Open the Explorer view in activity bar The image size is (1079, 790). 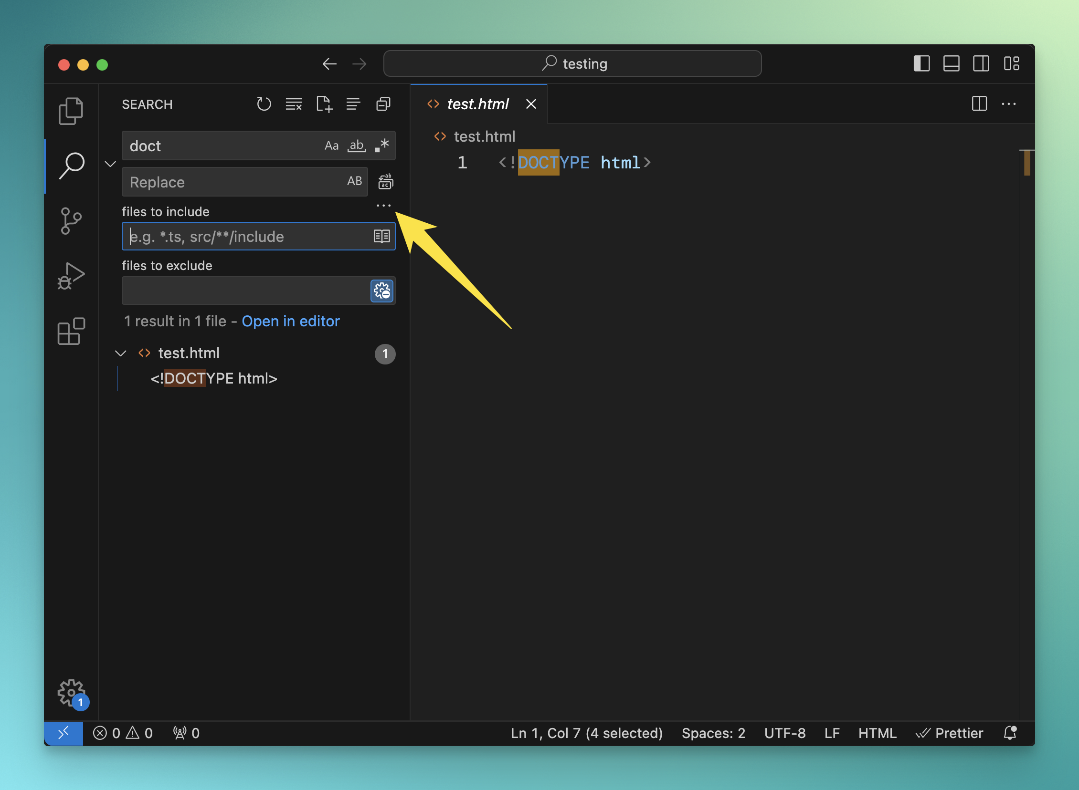pyautogui.click(x=71, y=111)
